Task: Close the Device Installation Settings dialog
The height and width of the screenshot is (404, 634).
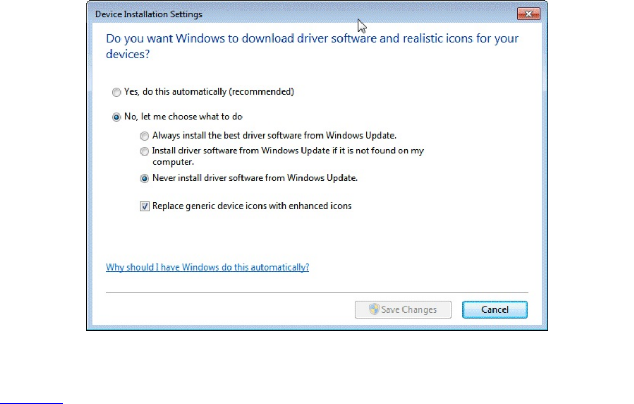Action: click(x=529, y=15)
